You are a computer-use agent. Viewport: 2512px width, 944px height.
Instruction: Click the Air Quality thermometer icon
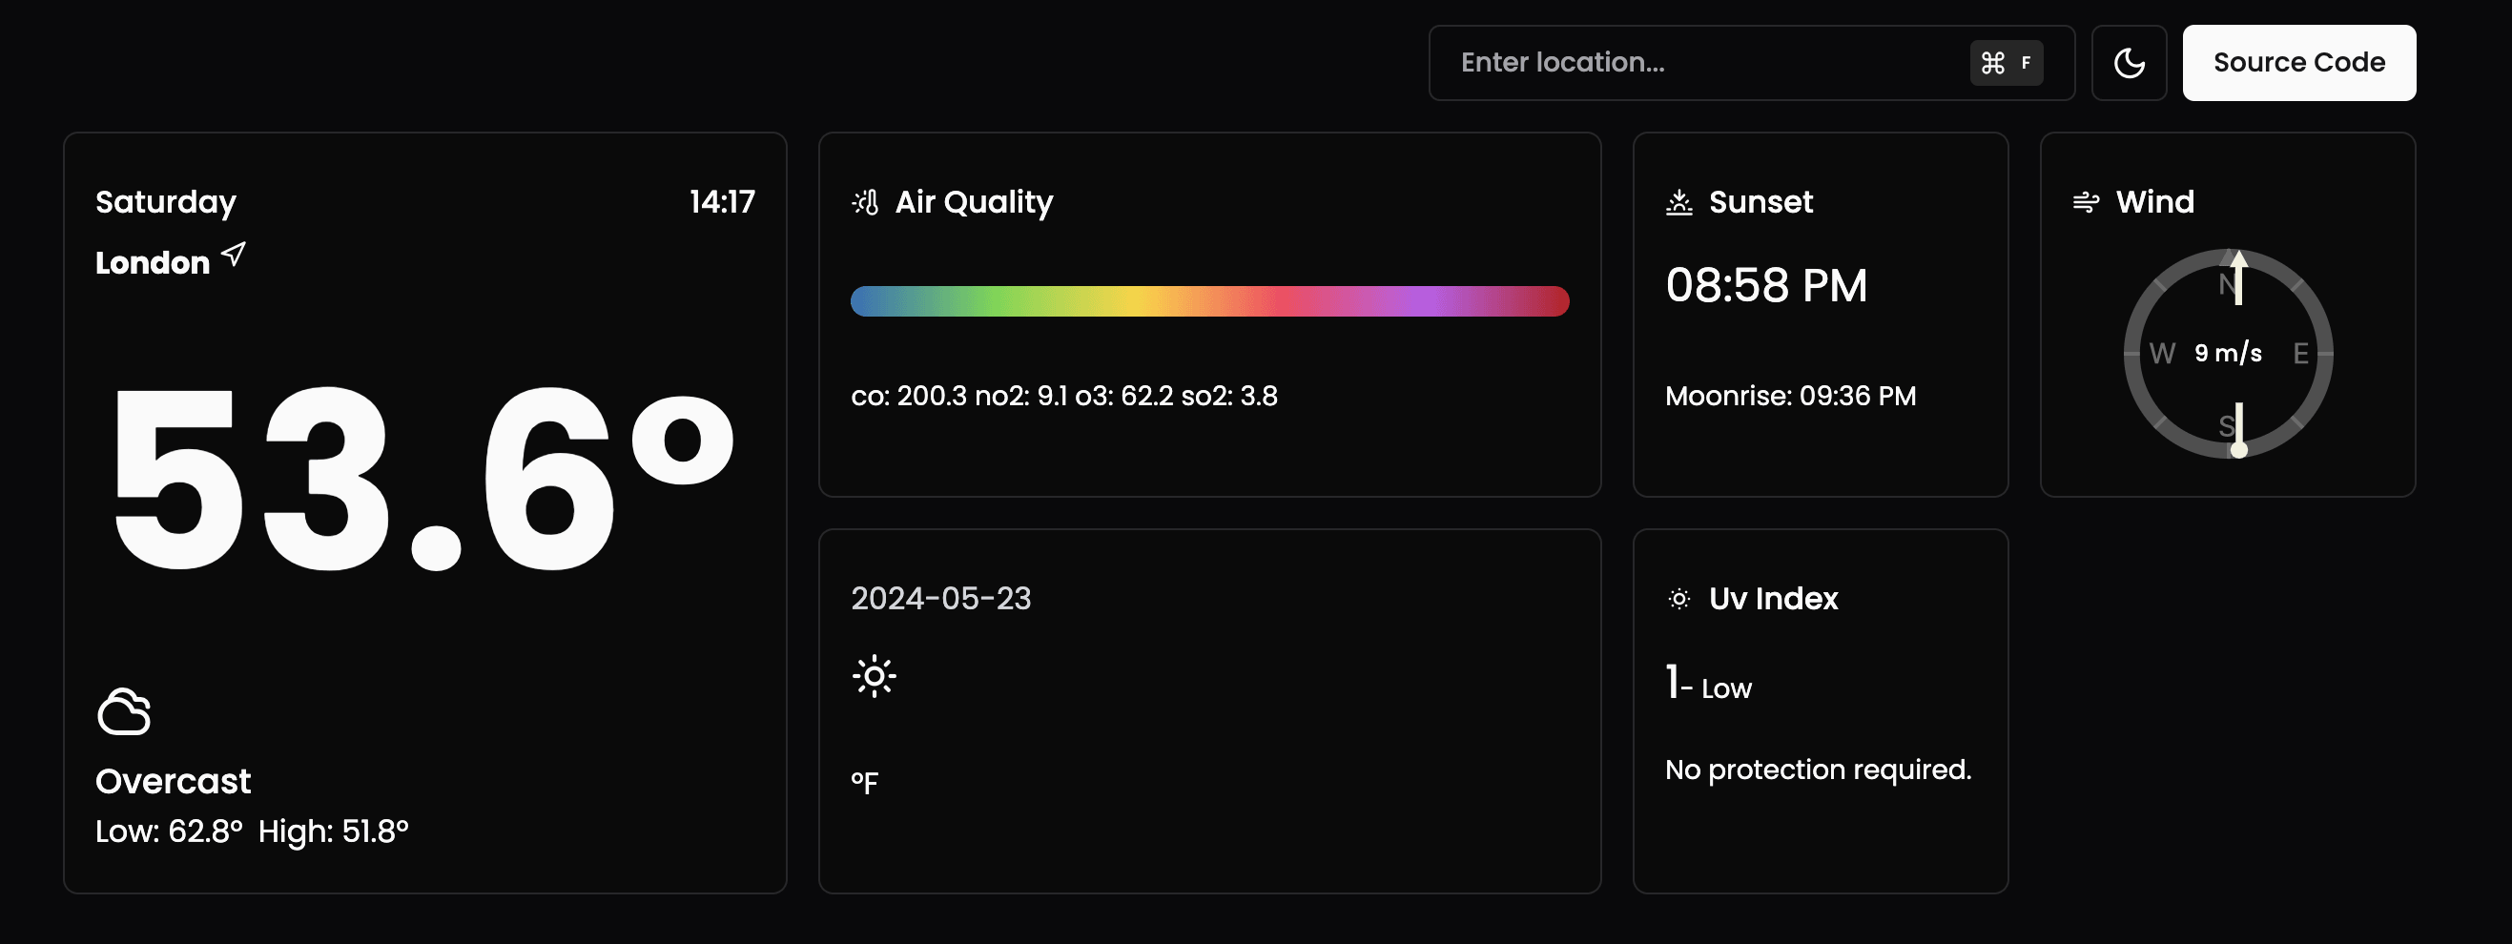click(x=865, y=202)
